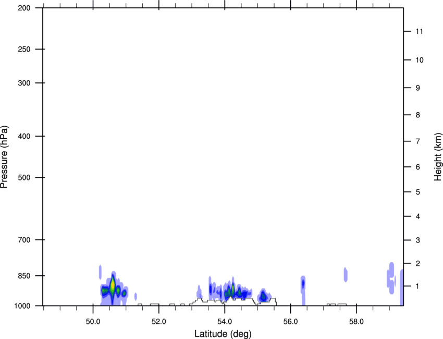Click the terrain outline between 53 and 55.5 latitude
The width and height of the screenshot is (443, 339).
pos(233,301)
